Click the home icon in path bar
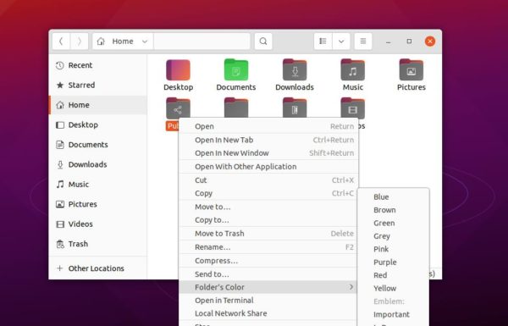508x326 pixels. 101,41
